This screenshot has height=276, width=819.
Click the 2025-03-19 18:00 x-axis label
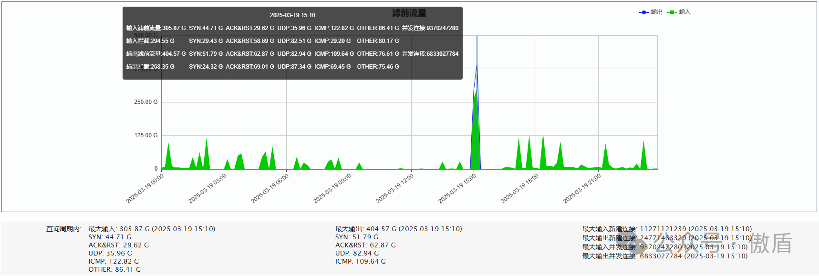[x=520, y=189]
